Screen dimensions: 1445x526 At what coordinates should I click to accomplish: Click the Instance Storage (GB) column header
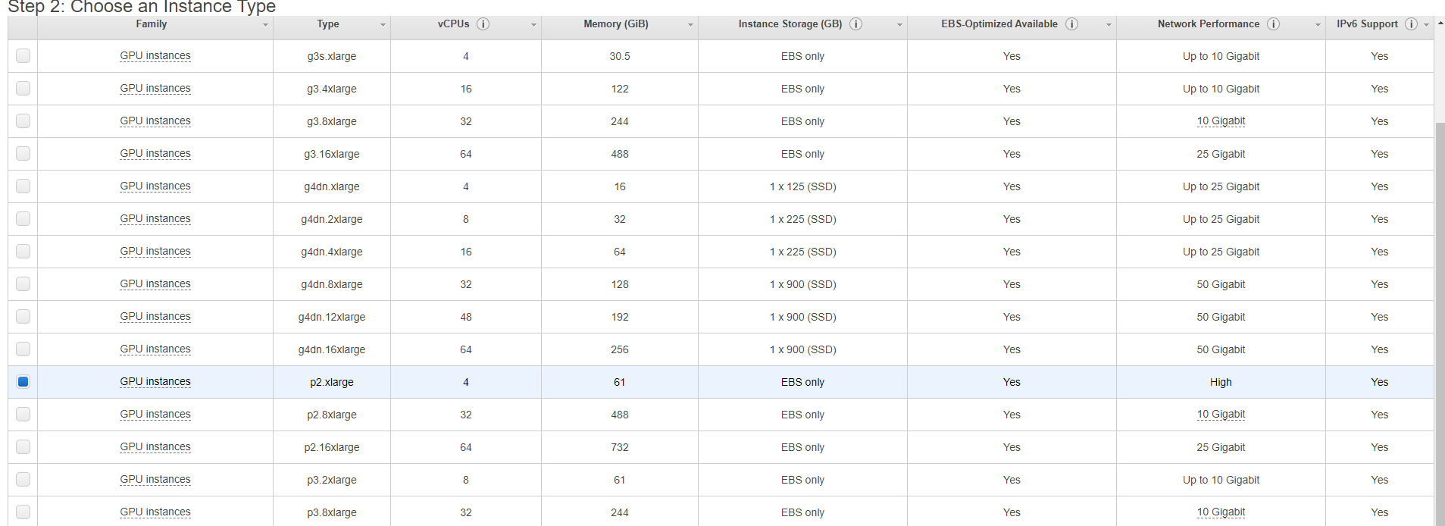click(x=790, y=24)
